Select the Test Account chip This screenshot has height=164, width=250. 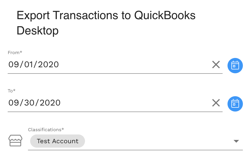point(58,141)
